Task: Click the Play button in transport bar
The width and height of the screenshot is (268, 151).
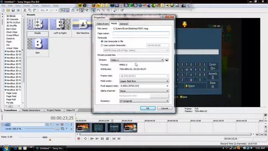Action: [x=97, y=138]
